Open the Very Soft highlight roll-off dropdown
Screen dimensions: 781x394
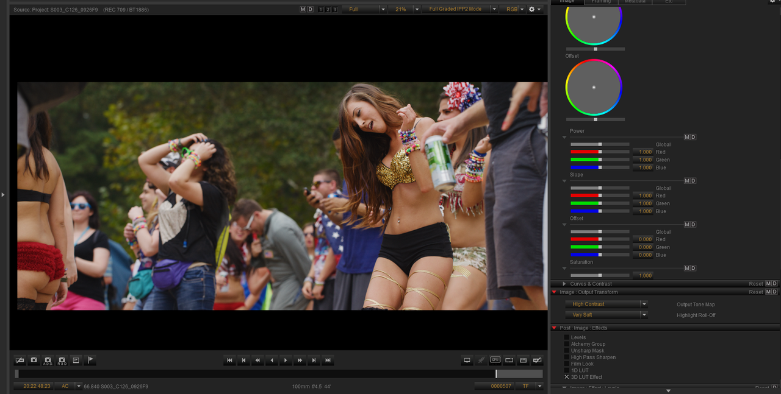[x=606, y=315]
